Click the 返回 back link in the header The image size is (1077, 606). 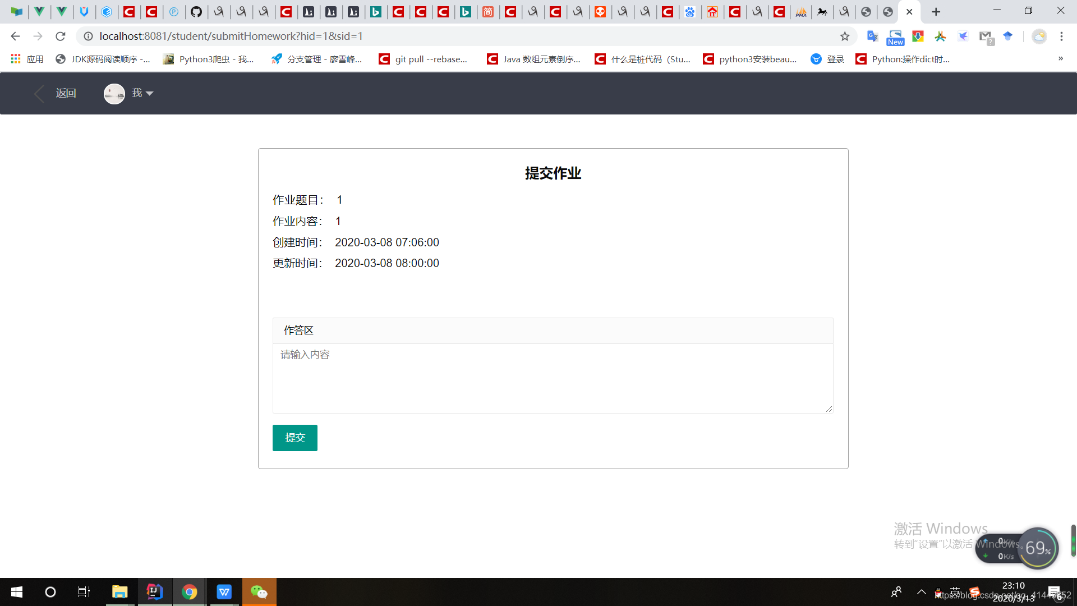pyautogui.click(x=66, y=93)
